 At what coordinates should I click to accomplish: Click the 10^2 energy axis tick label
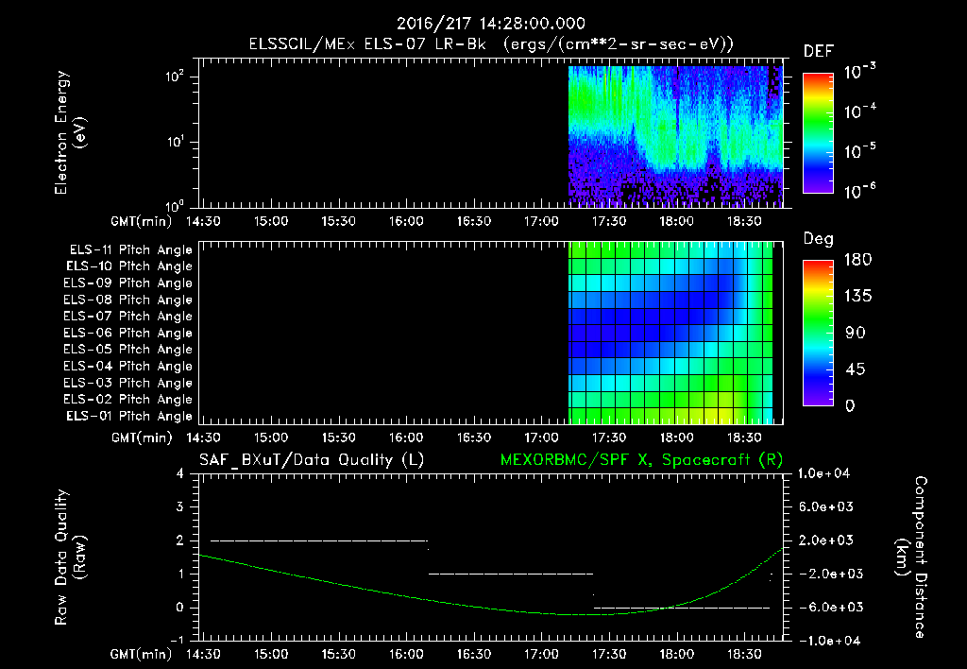tap(175, 77)
